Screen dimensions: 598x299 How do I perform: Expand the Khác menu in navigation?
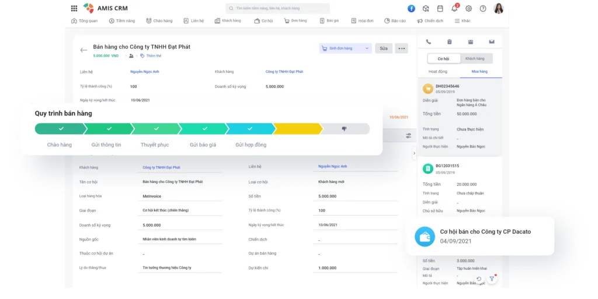pos(461,21)
